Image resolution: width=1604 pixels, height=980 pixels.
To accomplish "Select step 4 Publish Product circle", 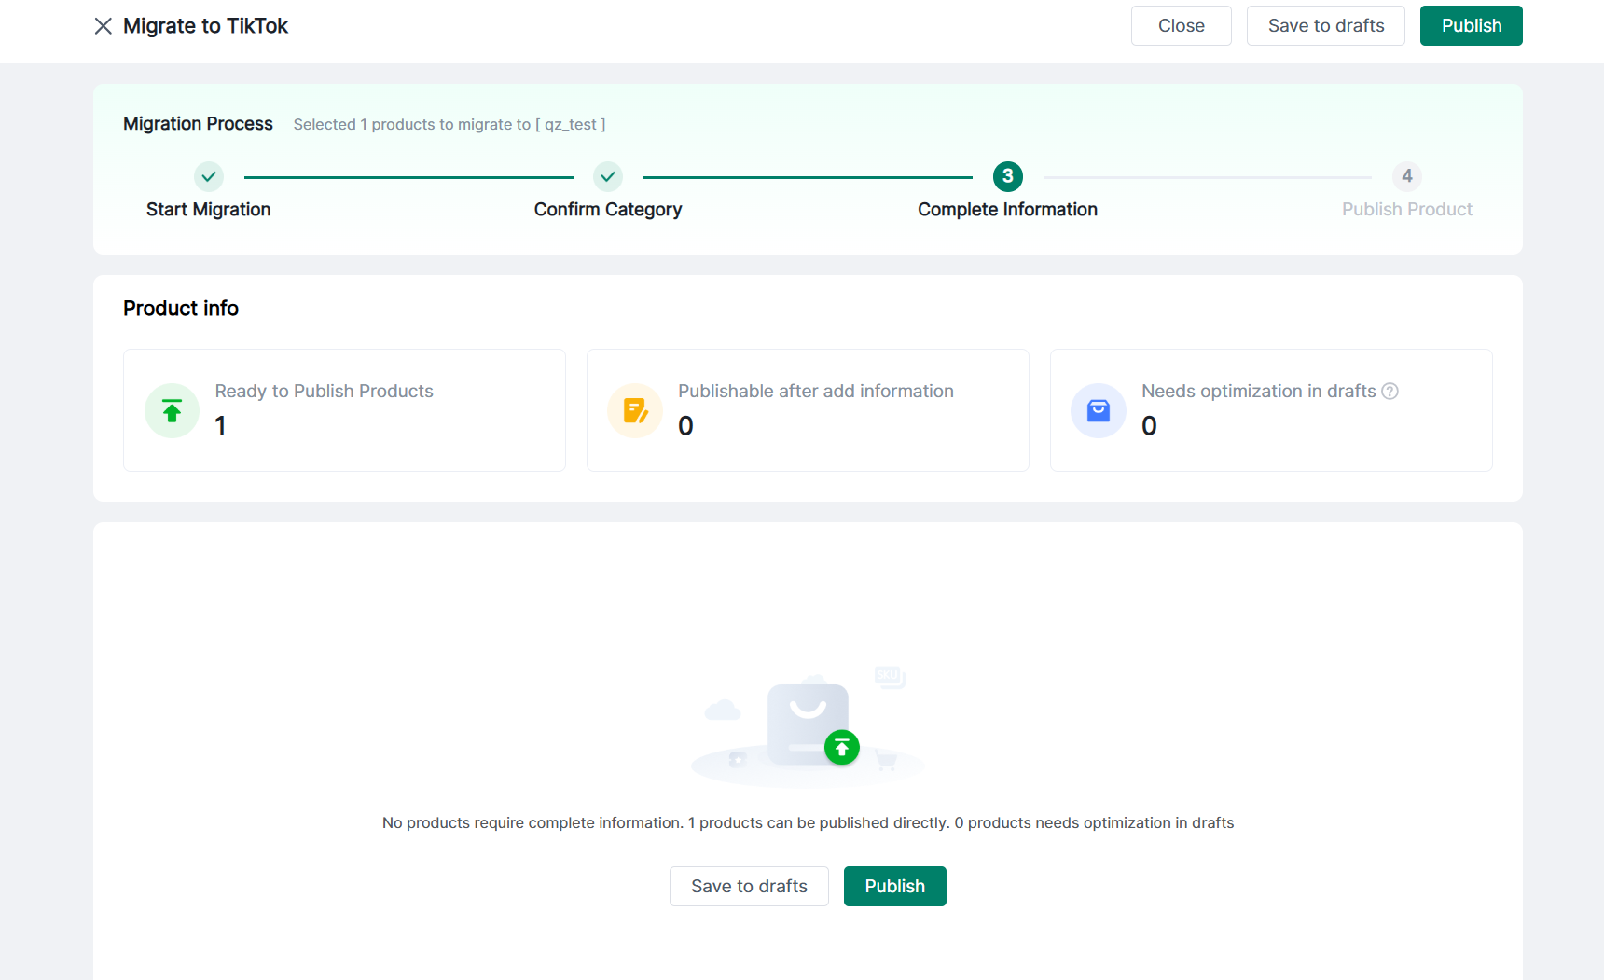I will click(1406, 176).
